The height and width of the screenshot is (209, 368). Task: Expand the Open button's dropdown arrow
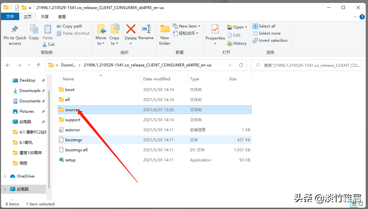point(246,27)
